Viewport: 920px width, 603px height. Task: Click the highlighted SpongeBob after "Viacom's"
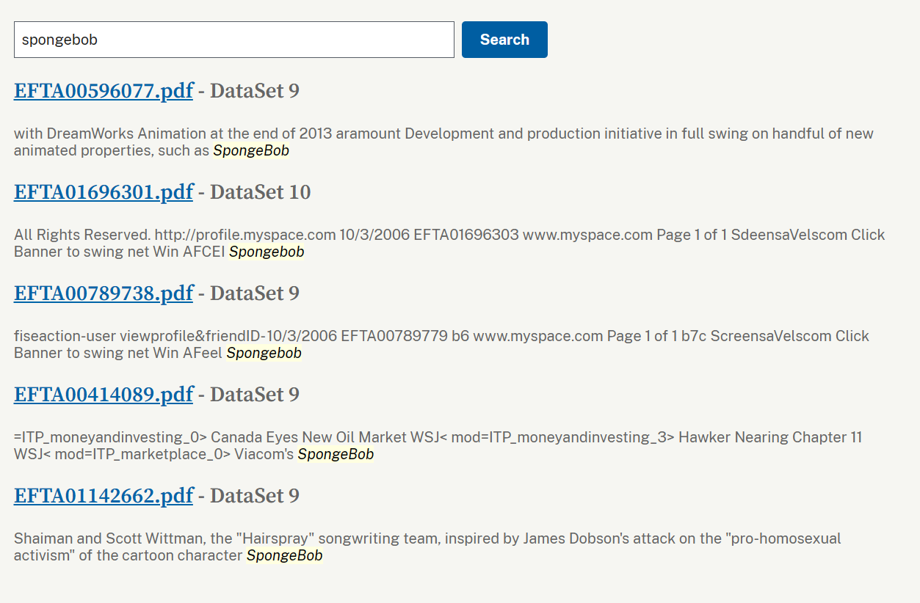(336, 454)
